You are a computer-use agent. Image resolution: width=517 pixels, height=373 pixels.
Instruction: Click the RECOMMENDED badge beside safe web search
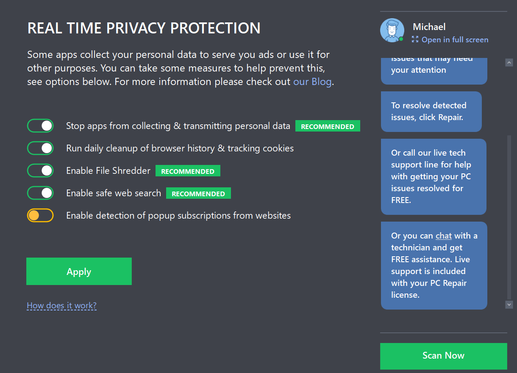198,193
